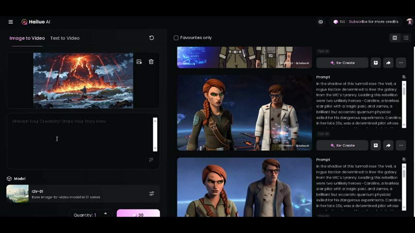This screenshot has width=415, height=233.
Task: Play the partially visible top video thumbnail
Action: point(244,57)
